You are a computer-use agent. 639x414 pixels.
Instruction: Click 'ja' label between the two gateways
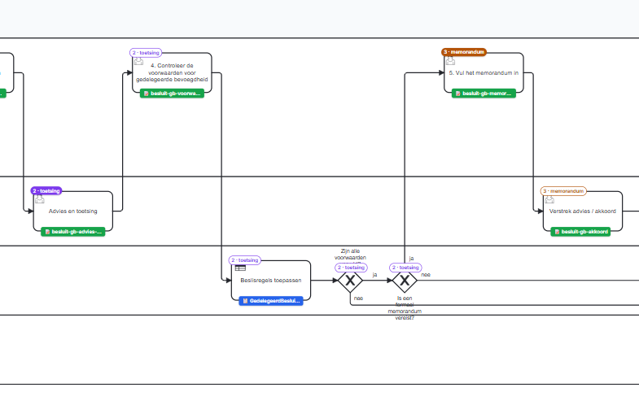coord(375,275)
